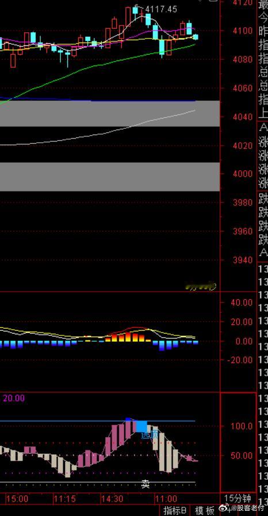Change the 15分钟 chart period
The width and height of the screenshot is (268, 516).
pyautogui.click(x=238, y=498)
